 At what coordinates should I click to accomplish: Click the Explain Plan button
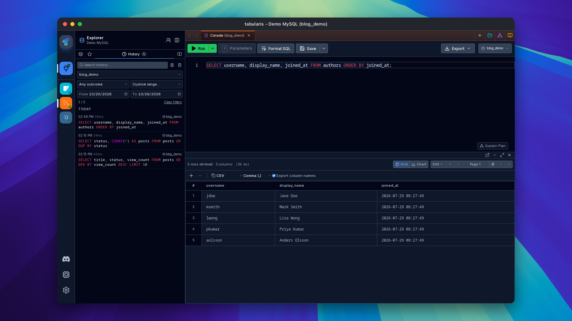click(x=492, y=146)
